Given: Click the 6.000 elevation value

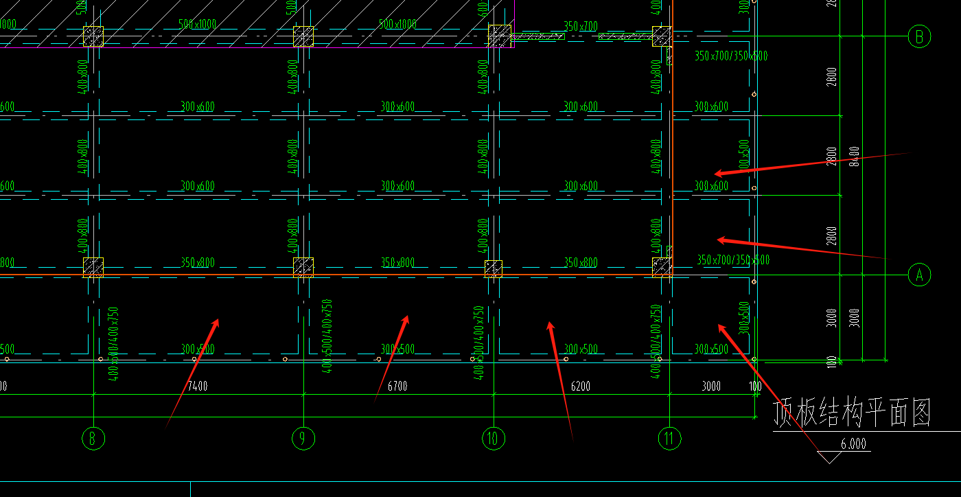Looking at the screenshot, I should [x=853, y=444].
